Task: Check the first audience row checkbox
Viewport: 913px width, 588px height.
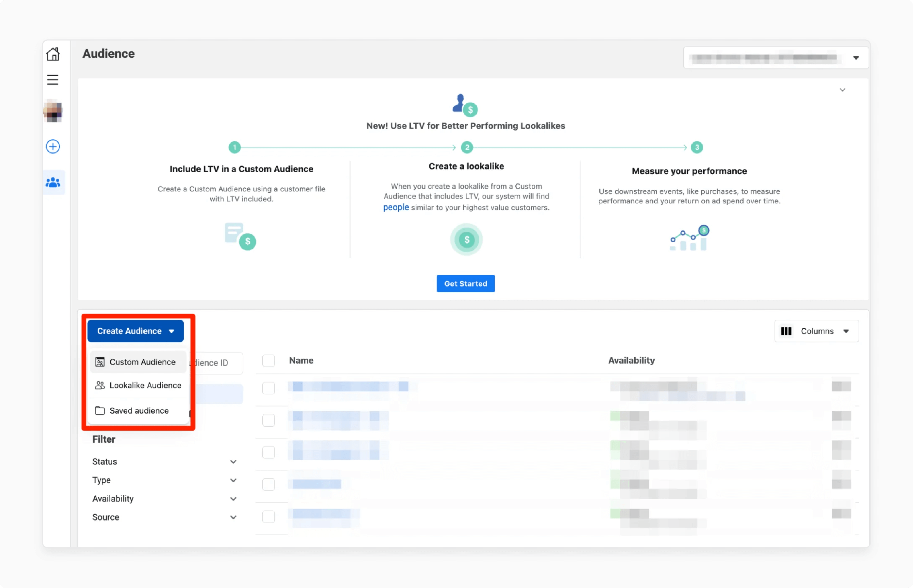Action: [x=268, y=388]
